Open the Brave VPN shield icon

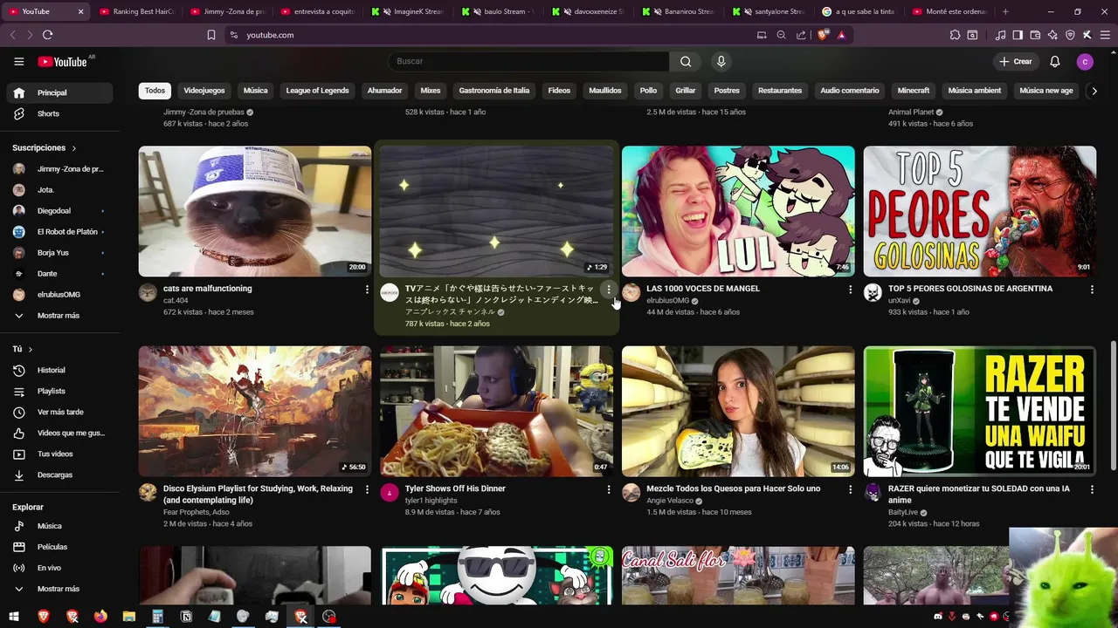1070,35
